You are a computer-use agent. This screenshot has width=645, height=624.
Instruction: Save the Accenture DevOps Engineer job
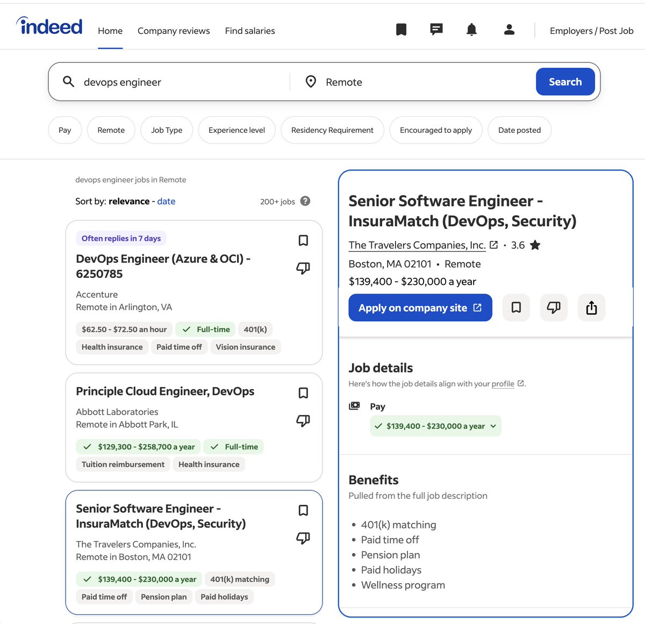click(x=303, y=240)
